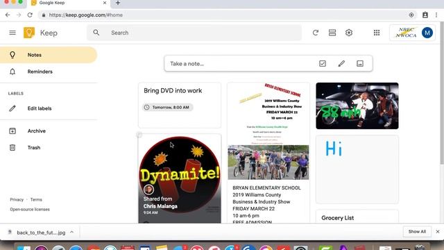Click the Trash can icon
The height and width of the screenshot is (250, 444).
click(12, 147)
